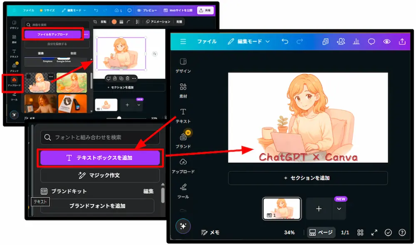Toggle fullscreen with the expand arrows icon
This screenshot has height=245, width=416.
click(374, 232)
